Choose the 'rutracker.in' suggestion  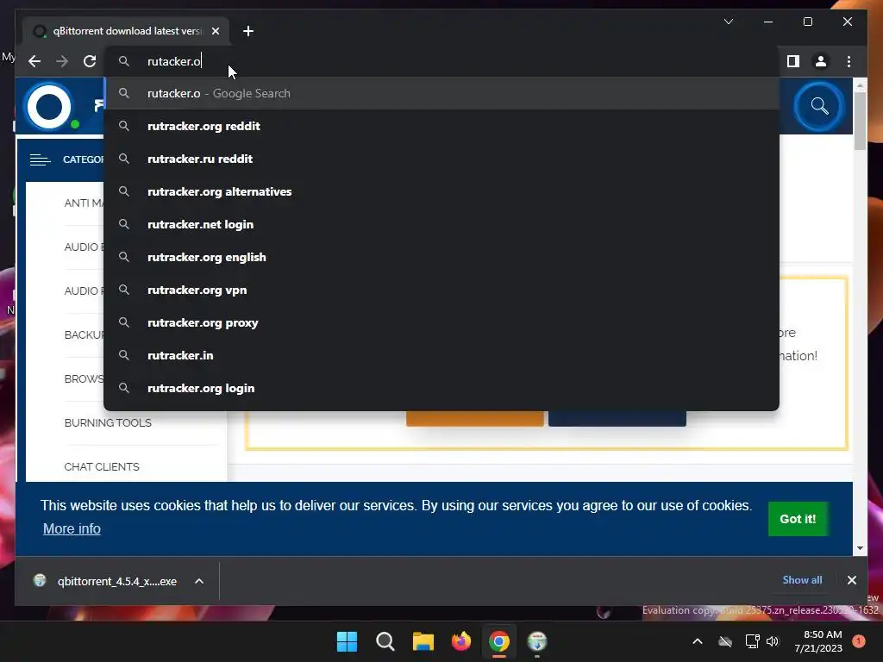tap(441, 355)
